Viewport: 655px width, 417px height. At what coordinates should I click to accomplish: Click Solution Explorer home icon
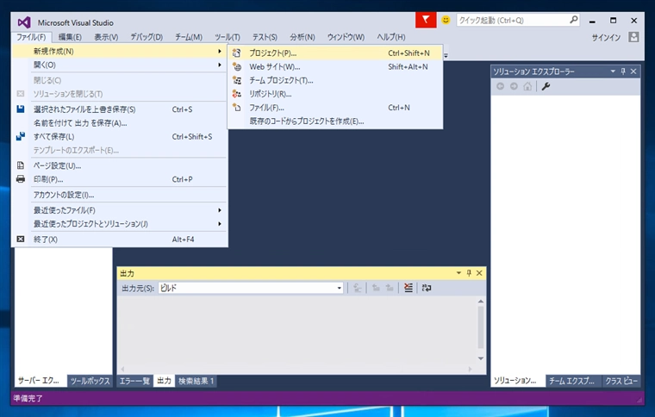pyautogui.click(x=527, y=86)
